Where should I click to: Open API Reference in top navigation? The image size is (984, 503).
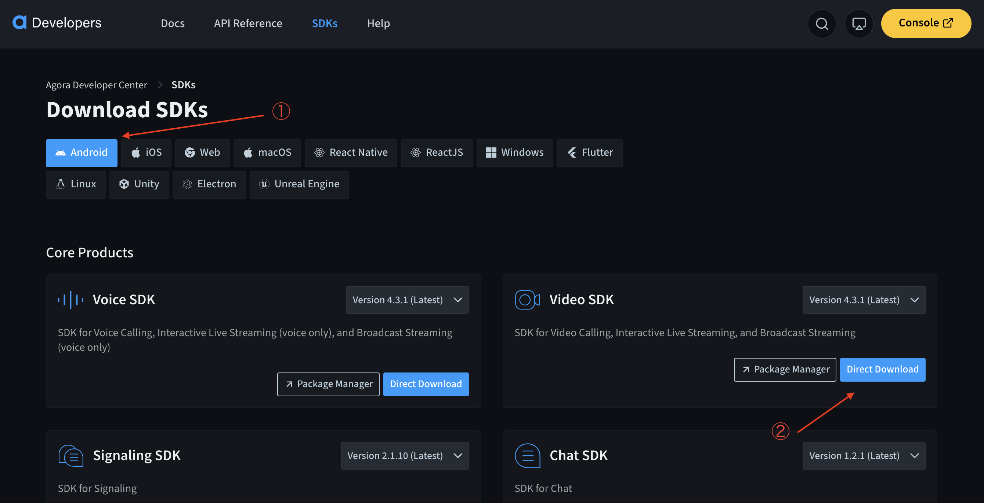coord(248,23)
